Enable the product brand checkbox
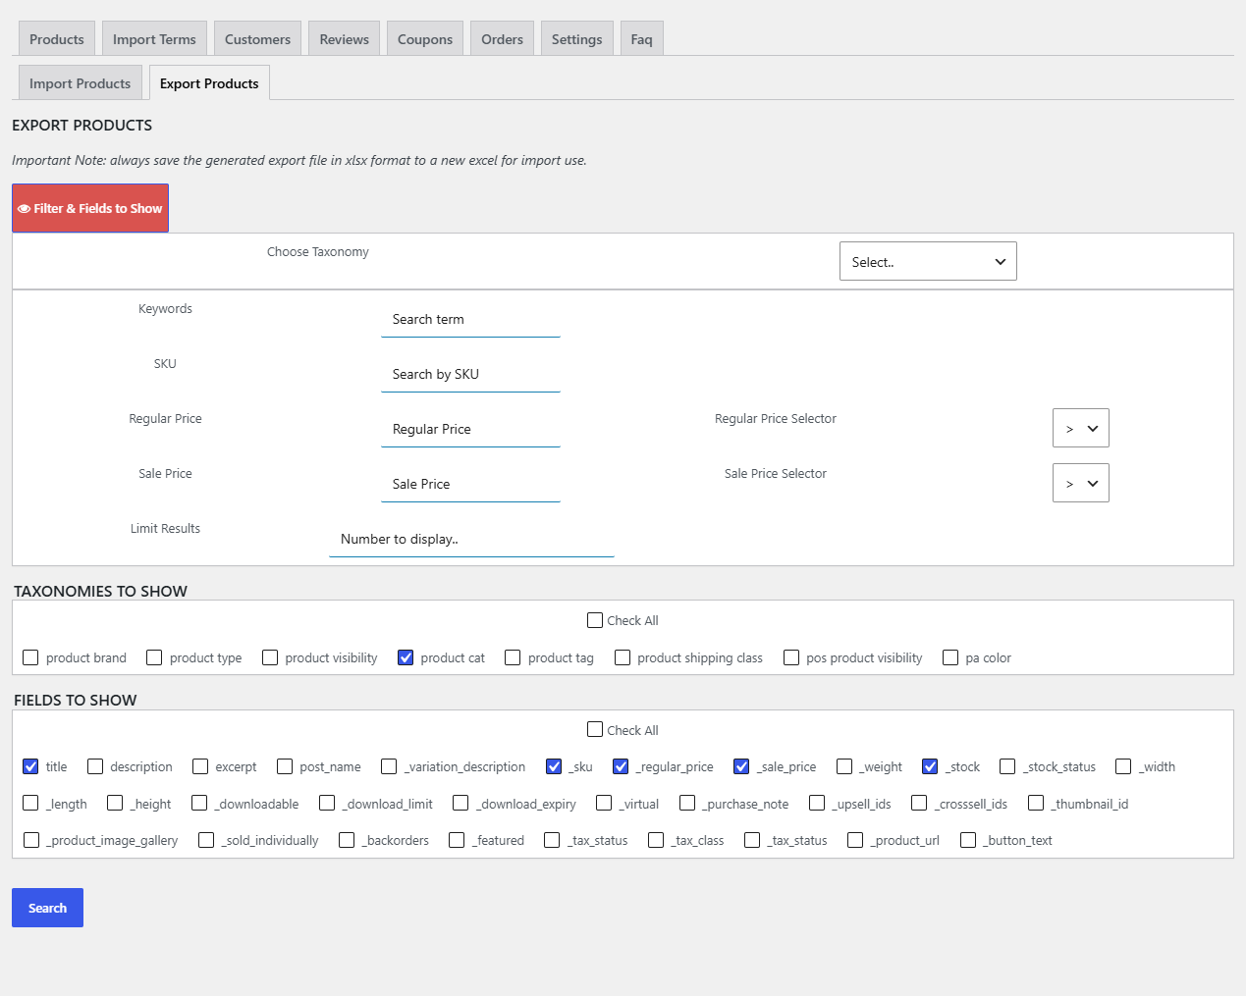Viewport: 1246px width, 996px height. point(30,657)
